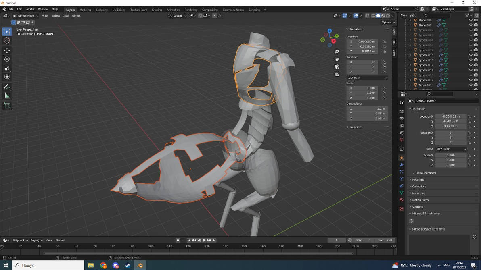Open the Mode dropdown showing XYZ Euler
Image resolution: width=481 pixels, height=270 pixels.
[451, 149]
